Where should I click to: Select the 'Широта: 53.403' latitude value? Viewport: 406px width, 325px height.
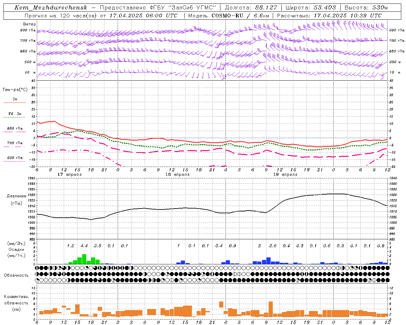[311, 8]
